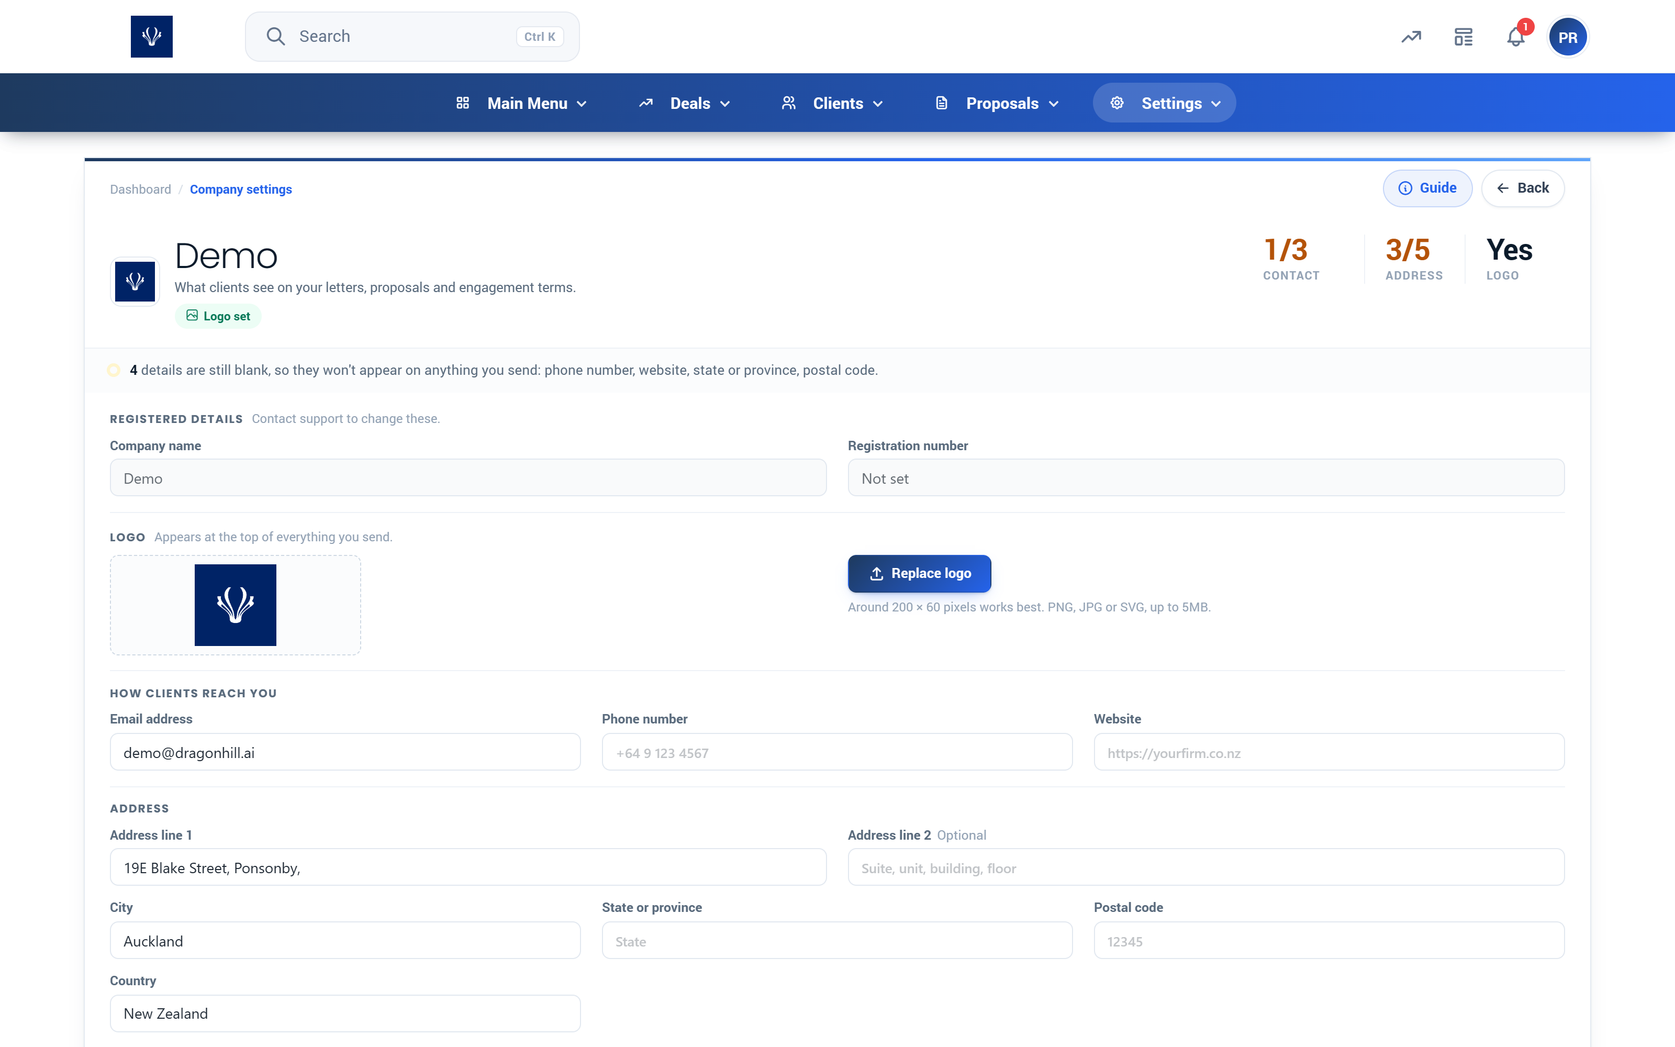Click the Company settings breadcrumb

[x=241, y=189]
